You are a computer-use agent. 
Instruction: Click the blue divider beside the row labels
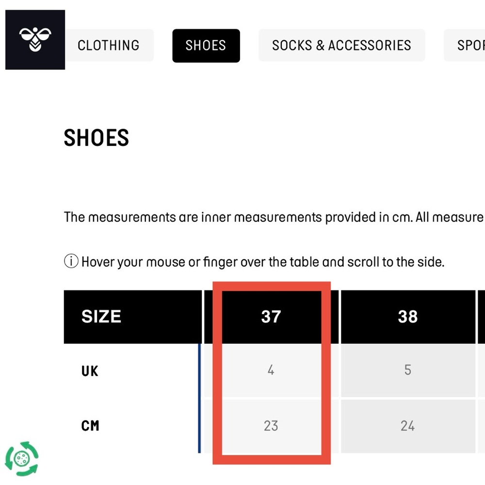[199, 398]
